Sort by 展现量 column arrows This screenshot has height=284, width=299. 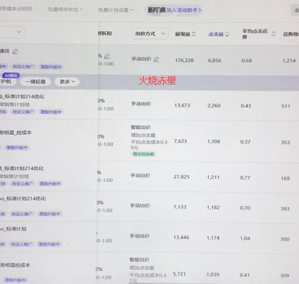(x=194, y=34)
